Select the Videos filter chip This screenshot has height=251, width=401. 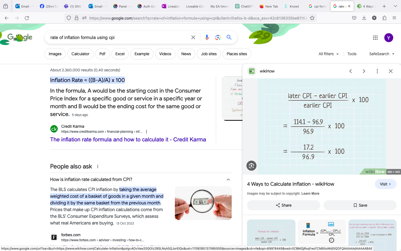(165, 54)
